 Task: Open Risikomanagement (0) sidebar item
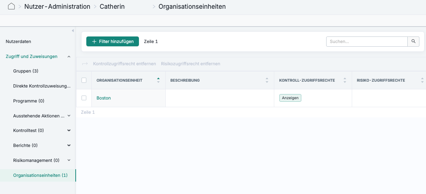(36, 160)
